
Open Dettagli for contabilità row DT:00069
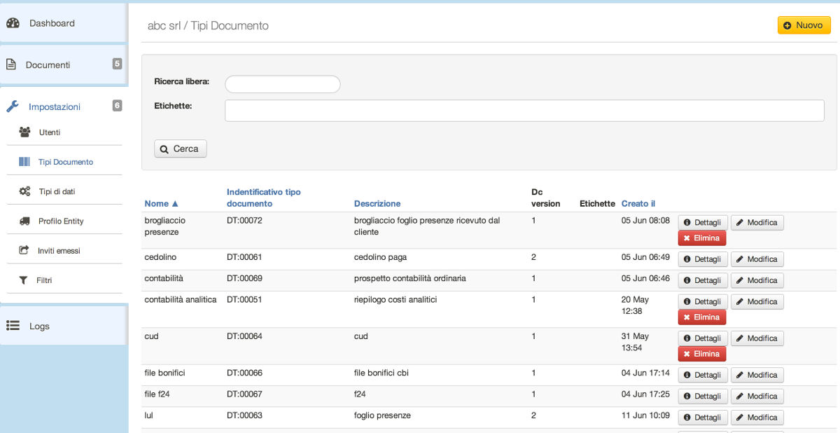pyautogui.click(x=703, y=280)
